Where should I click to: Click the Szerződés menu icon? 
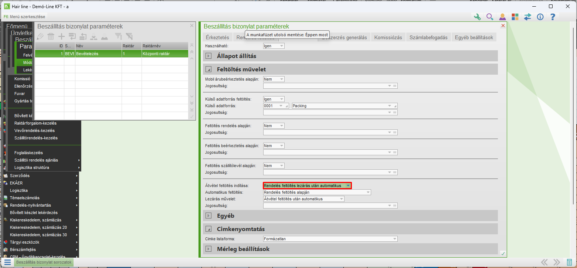tap(6, 176)
